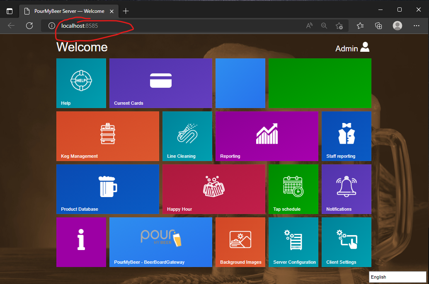View site information icon in address bar
Image resolution: width=429 pixels, height=284 pixels.
tap(51, 26)
